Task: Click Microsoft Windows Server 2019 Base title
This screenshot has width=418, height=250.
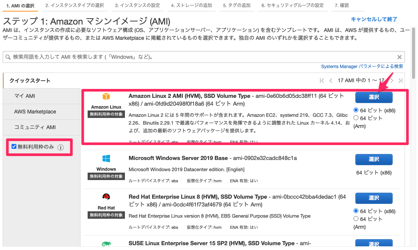Action: pyautogui.click(x=178, y=158)
